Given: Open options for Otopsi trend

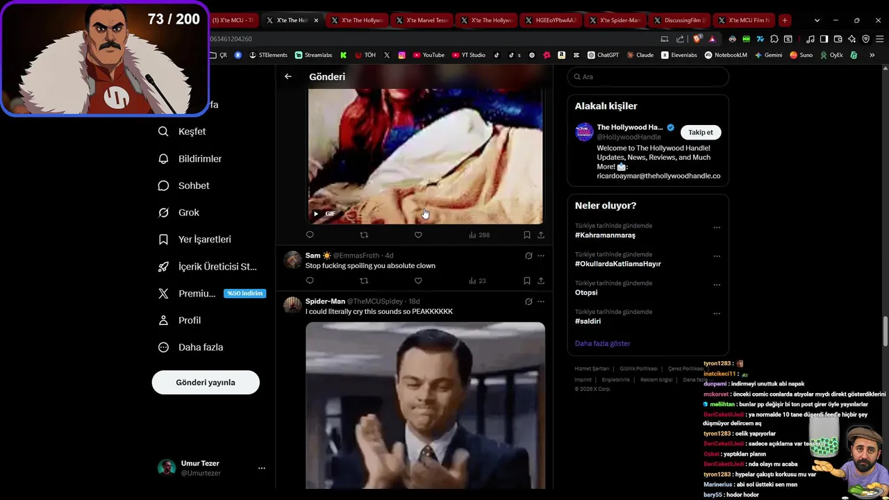Looking at the screenshot, I should pos(717,285).
